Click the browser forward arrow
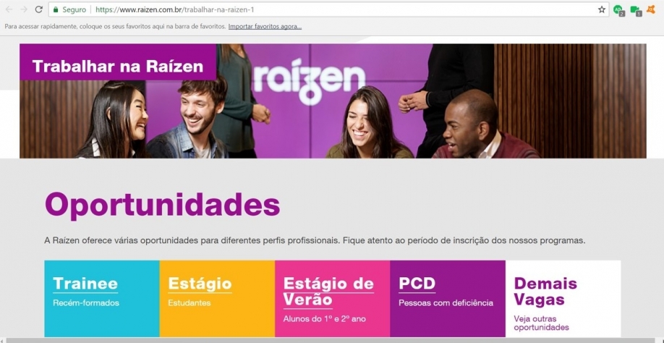The height and width of the screenshot is (343, 664). point(24,9)
